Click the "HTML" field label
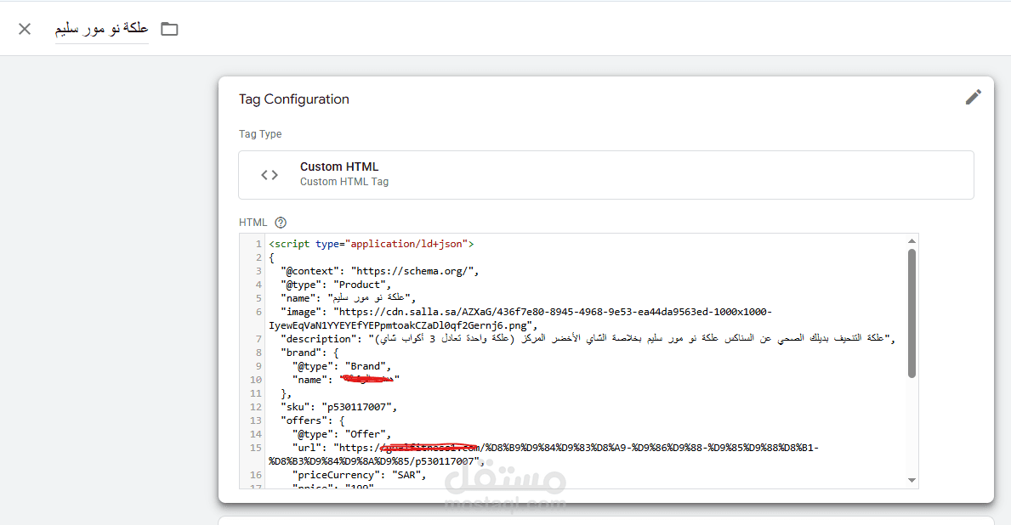Image resolution: width=1011 pixels, height=525 pixels. [253, 223]
